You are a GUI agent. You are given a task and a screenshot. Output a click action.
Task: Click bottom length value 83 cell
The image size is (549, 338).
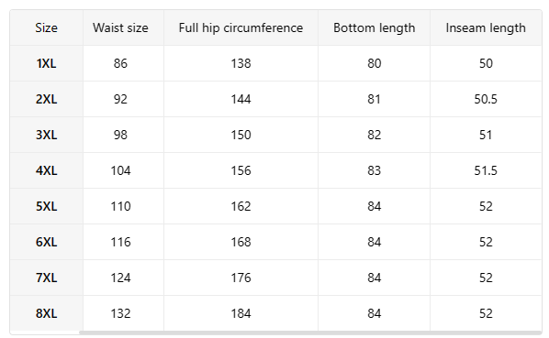(x=374, y=170)
